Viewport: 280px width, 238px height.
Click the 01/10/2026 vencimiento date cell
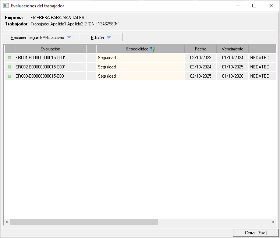pyautogui.click(x=233, y=76)
